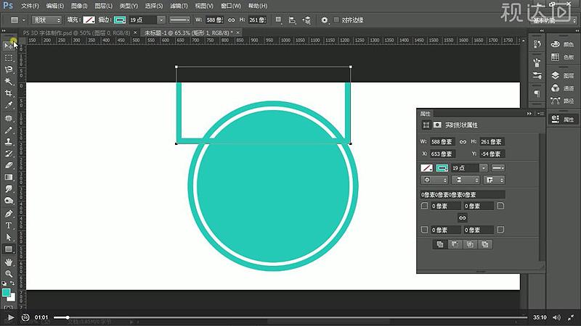The height and width of the screenshot is (326, 581).
Task: Open the Swatches panel
Action: [562, 57]
